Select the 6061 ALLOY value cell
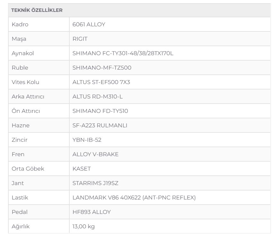Image resolution: width=277 pixels, height=237 pixels. [x=89, y=24]
